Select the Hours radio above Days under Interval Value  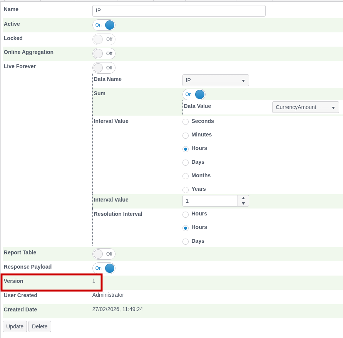click(186, 149)
